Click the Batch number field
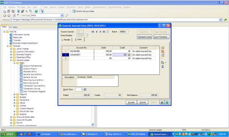Screen dimensions: 229x137 [124, 32]
